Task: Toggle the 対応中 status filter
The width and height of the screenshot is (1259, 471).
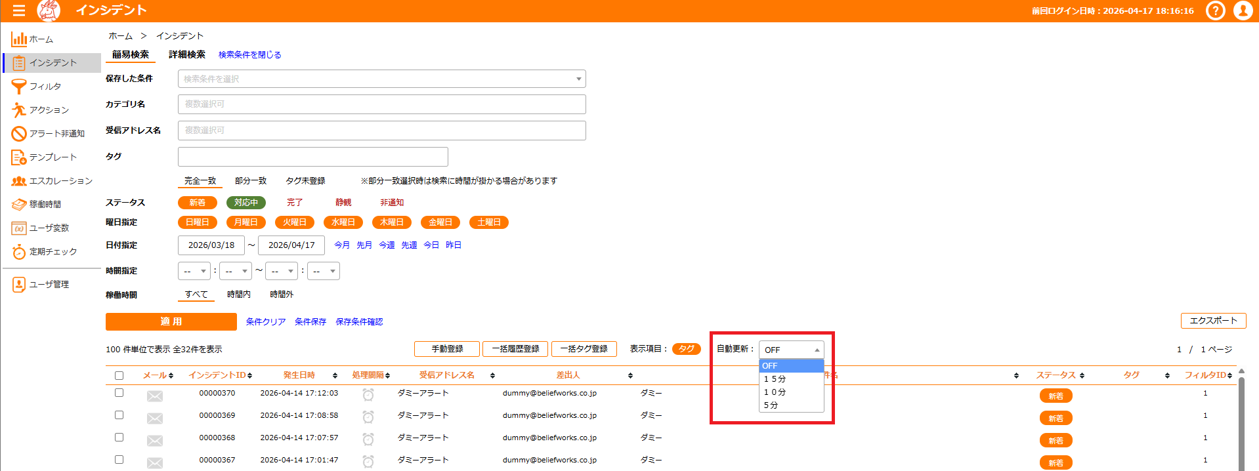Action: pos(246,203)
